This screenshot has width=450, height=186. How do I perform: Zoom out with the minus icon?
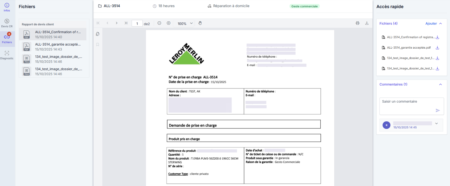[159, 23]
